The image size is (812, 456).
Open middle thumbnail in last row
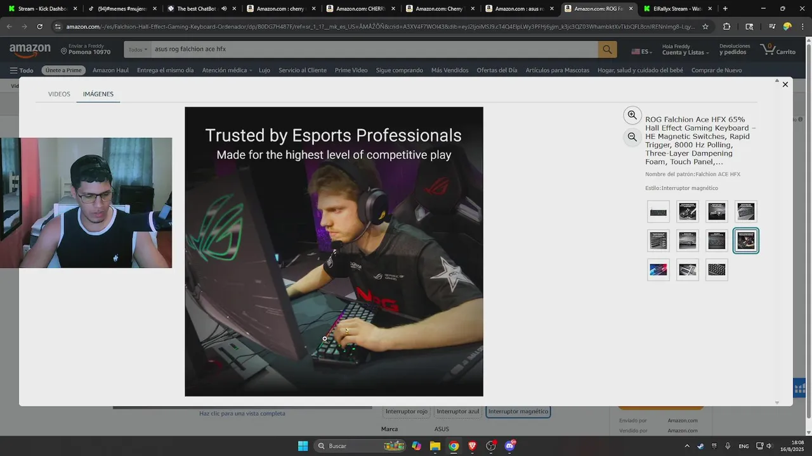pyautogui.click(x=688, y=270)
